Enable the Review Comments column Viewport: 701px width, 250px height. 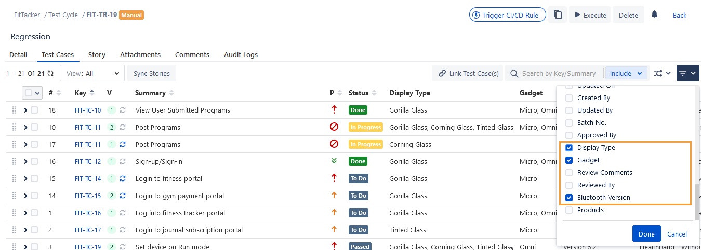pyautogui.click(x=569, y=173)
